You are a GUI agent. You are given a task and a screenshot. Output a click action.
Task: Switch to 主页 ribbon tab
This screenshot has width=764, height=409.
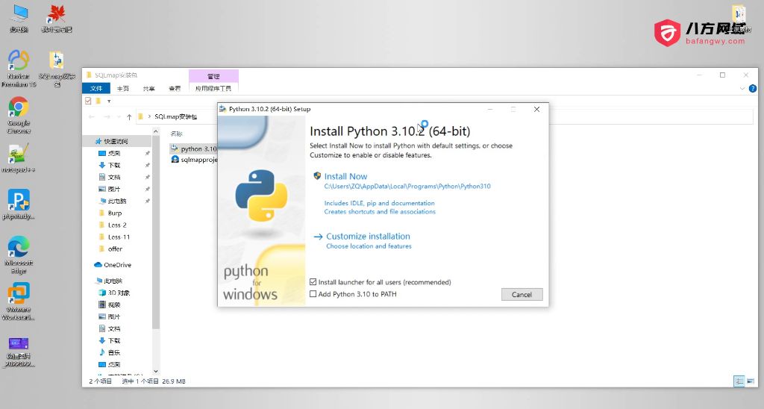pyautogui.click(x=123, y=88)
